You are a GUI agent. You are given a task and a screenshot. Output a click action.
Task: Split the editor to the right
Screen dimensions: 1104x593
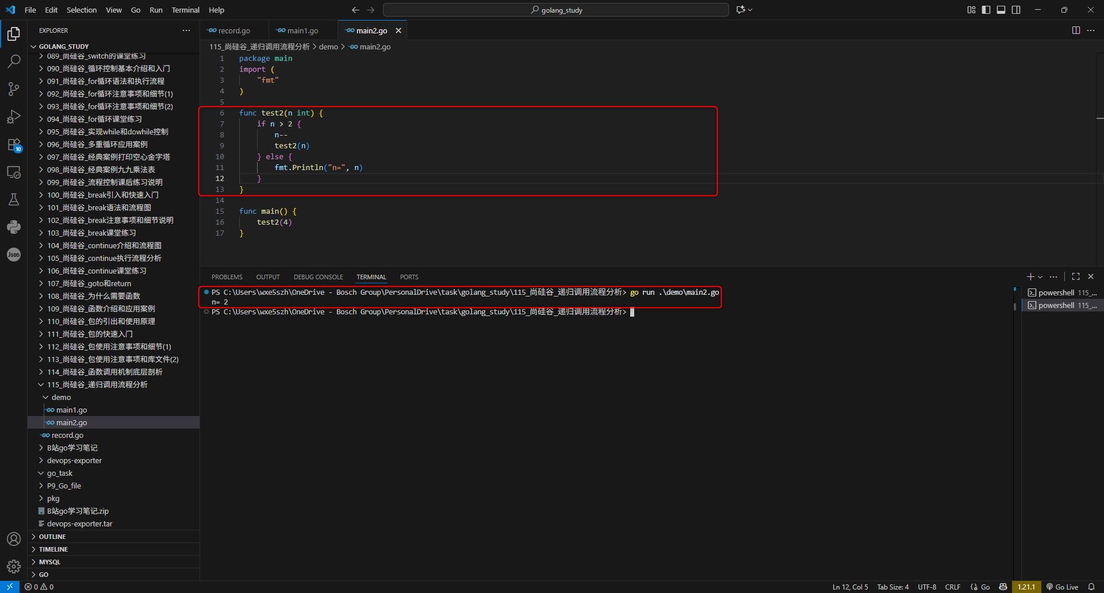point(1076,30)
